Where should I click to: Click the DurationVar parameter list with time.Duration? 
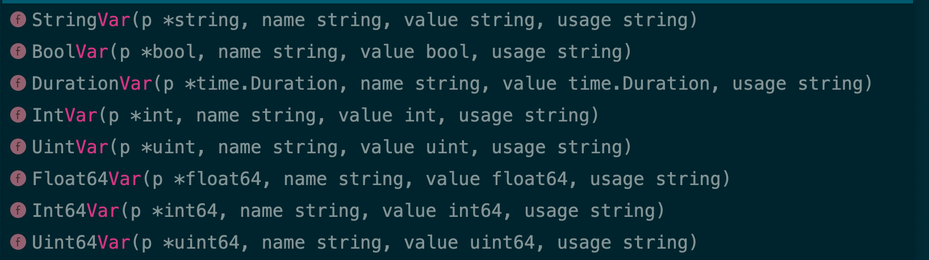tap(513, 83)
